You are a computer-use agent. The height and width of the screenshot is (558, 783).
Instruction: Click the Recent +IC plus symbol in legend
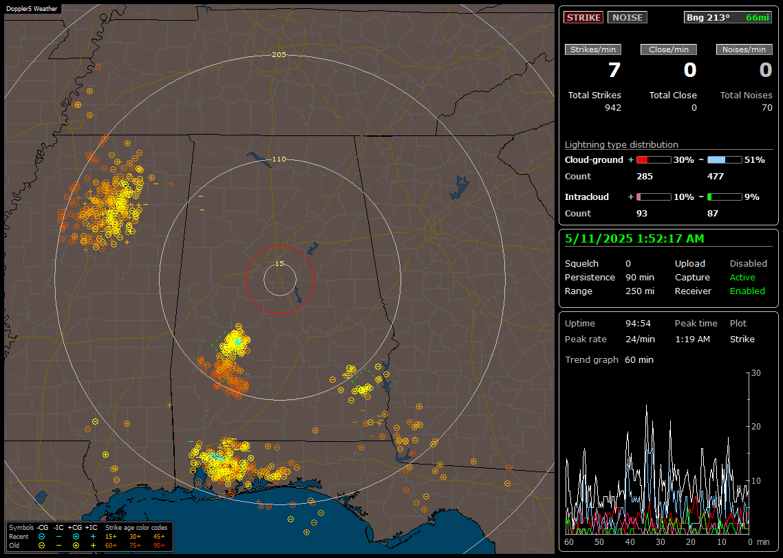click(x=93, y=537)
